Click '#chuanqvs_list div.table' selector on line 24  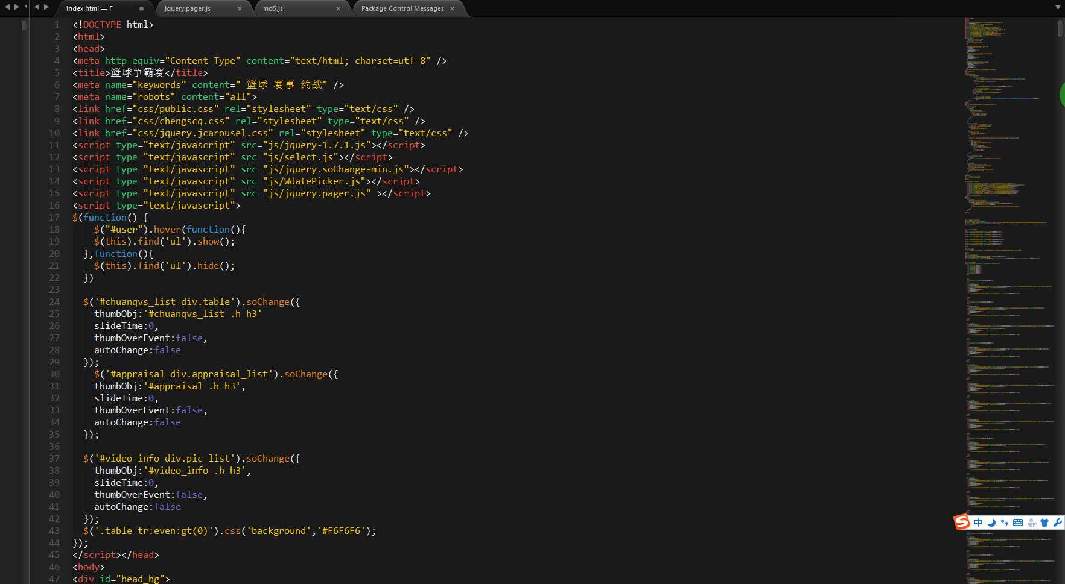click(165, 302)
